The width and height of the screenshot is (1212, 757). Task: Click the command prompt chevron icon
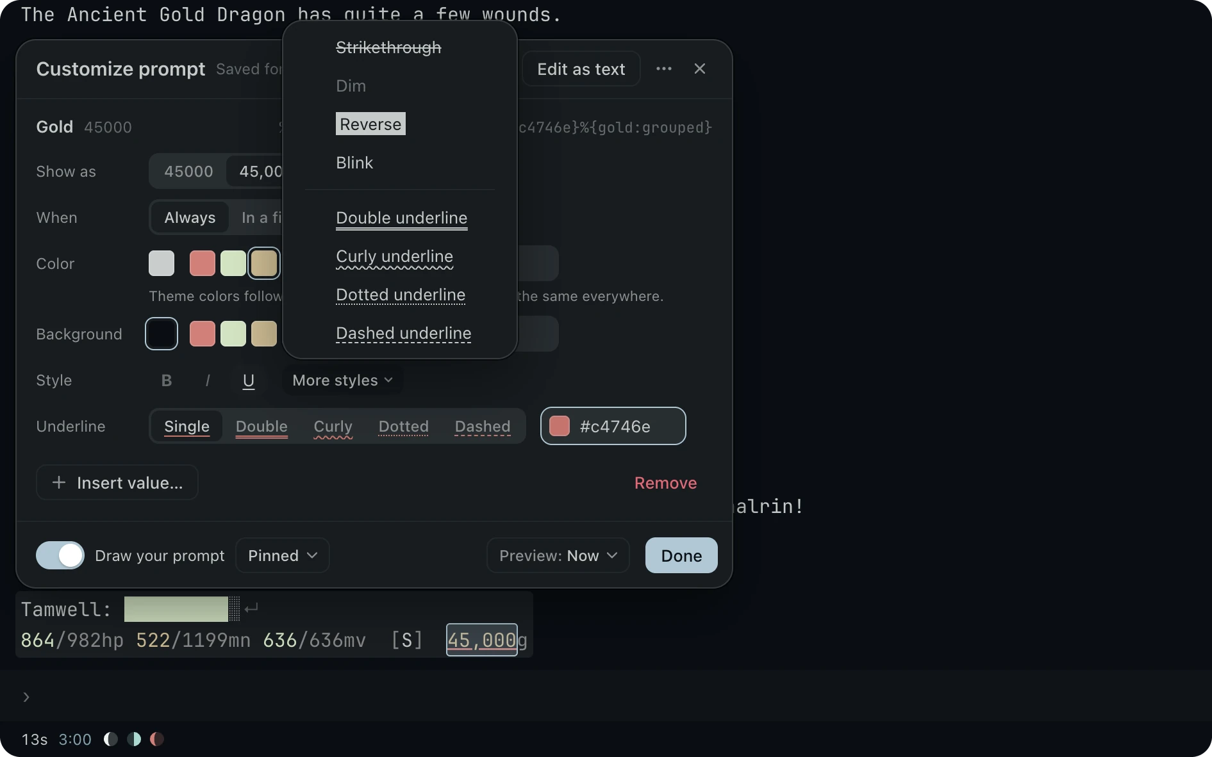point(26,697)
